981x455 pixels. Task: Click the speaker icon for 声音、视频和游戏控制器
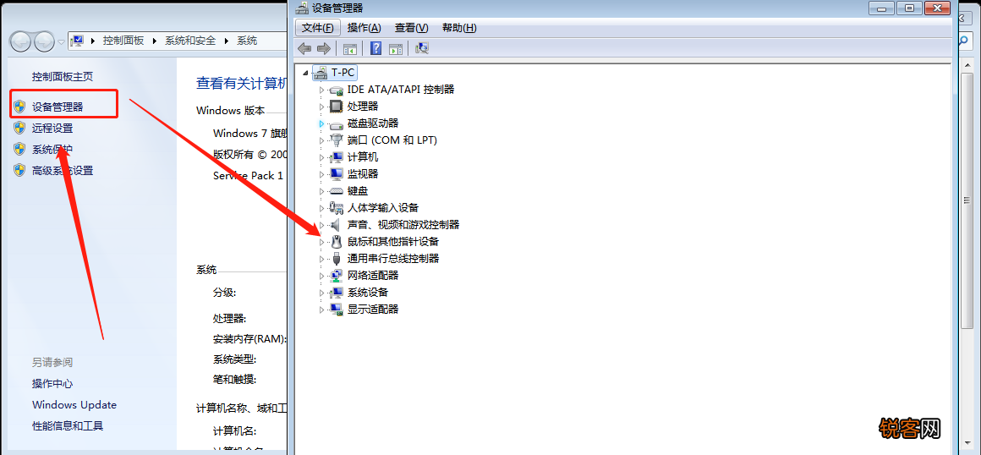point(336,225)
